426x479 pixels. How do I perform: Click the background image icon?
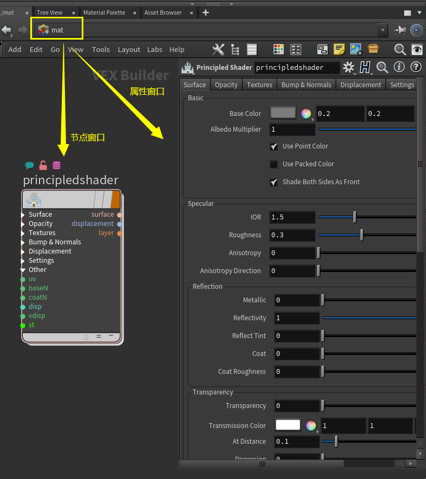(356, 49)
